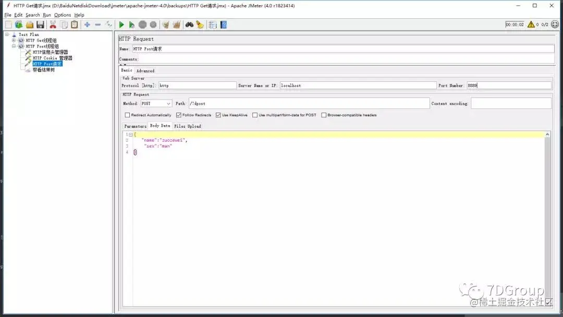The width and height of the screenshot is (563, 317).
Task: Click the Stop test icon
Action: click(x=142, y=25)
